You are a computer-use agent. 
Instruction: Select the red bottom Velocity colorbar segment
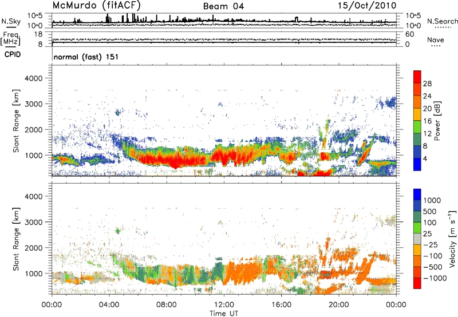(417, 283)
